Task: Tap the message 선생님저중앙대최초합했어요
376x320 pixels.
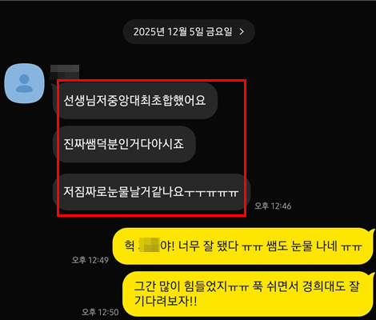Action: click(x=135, y=101)
